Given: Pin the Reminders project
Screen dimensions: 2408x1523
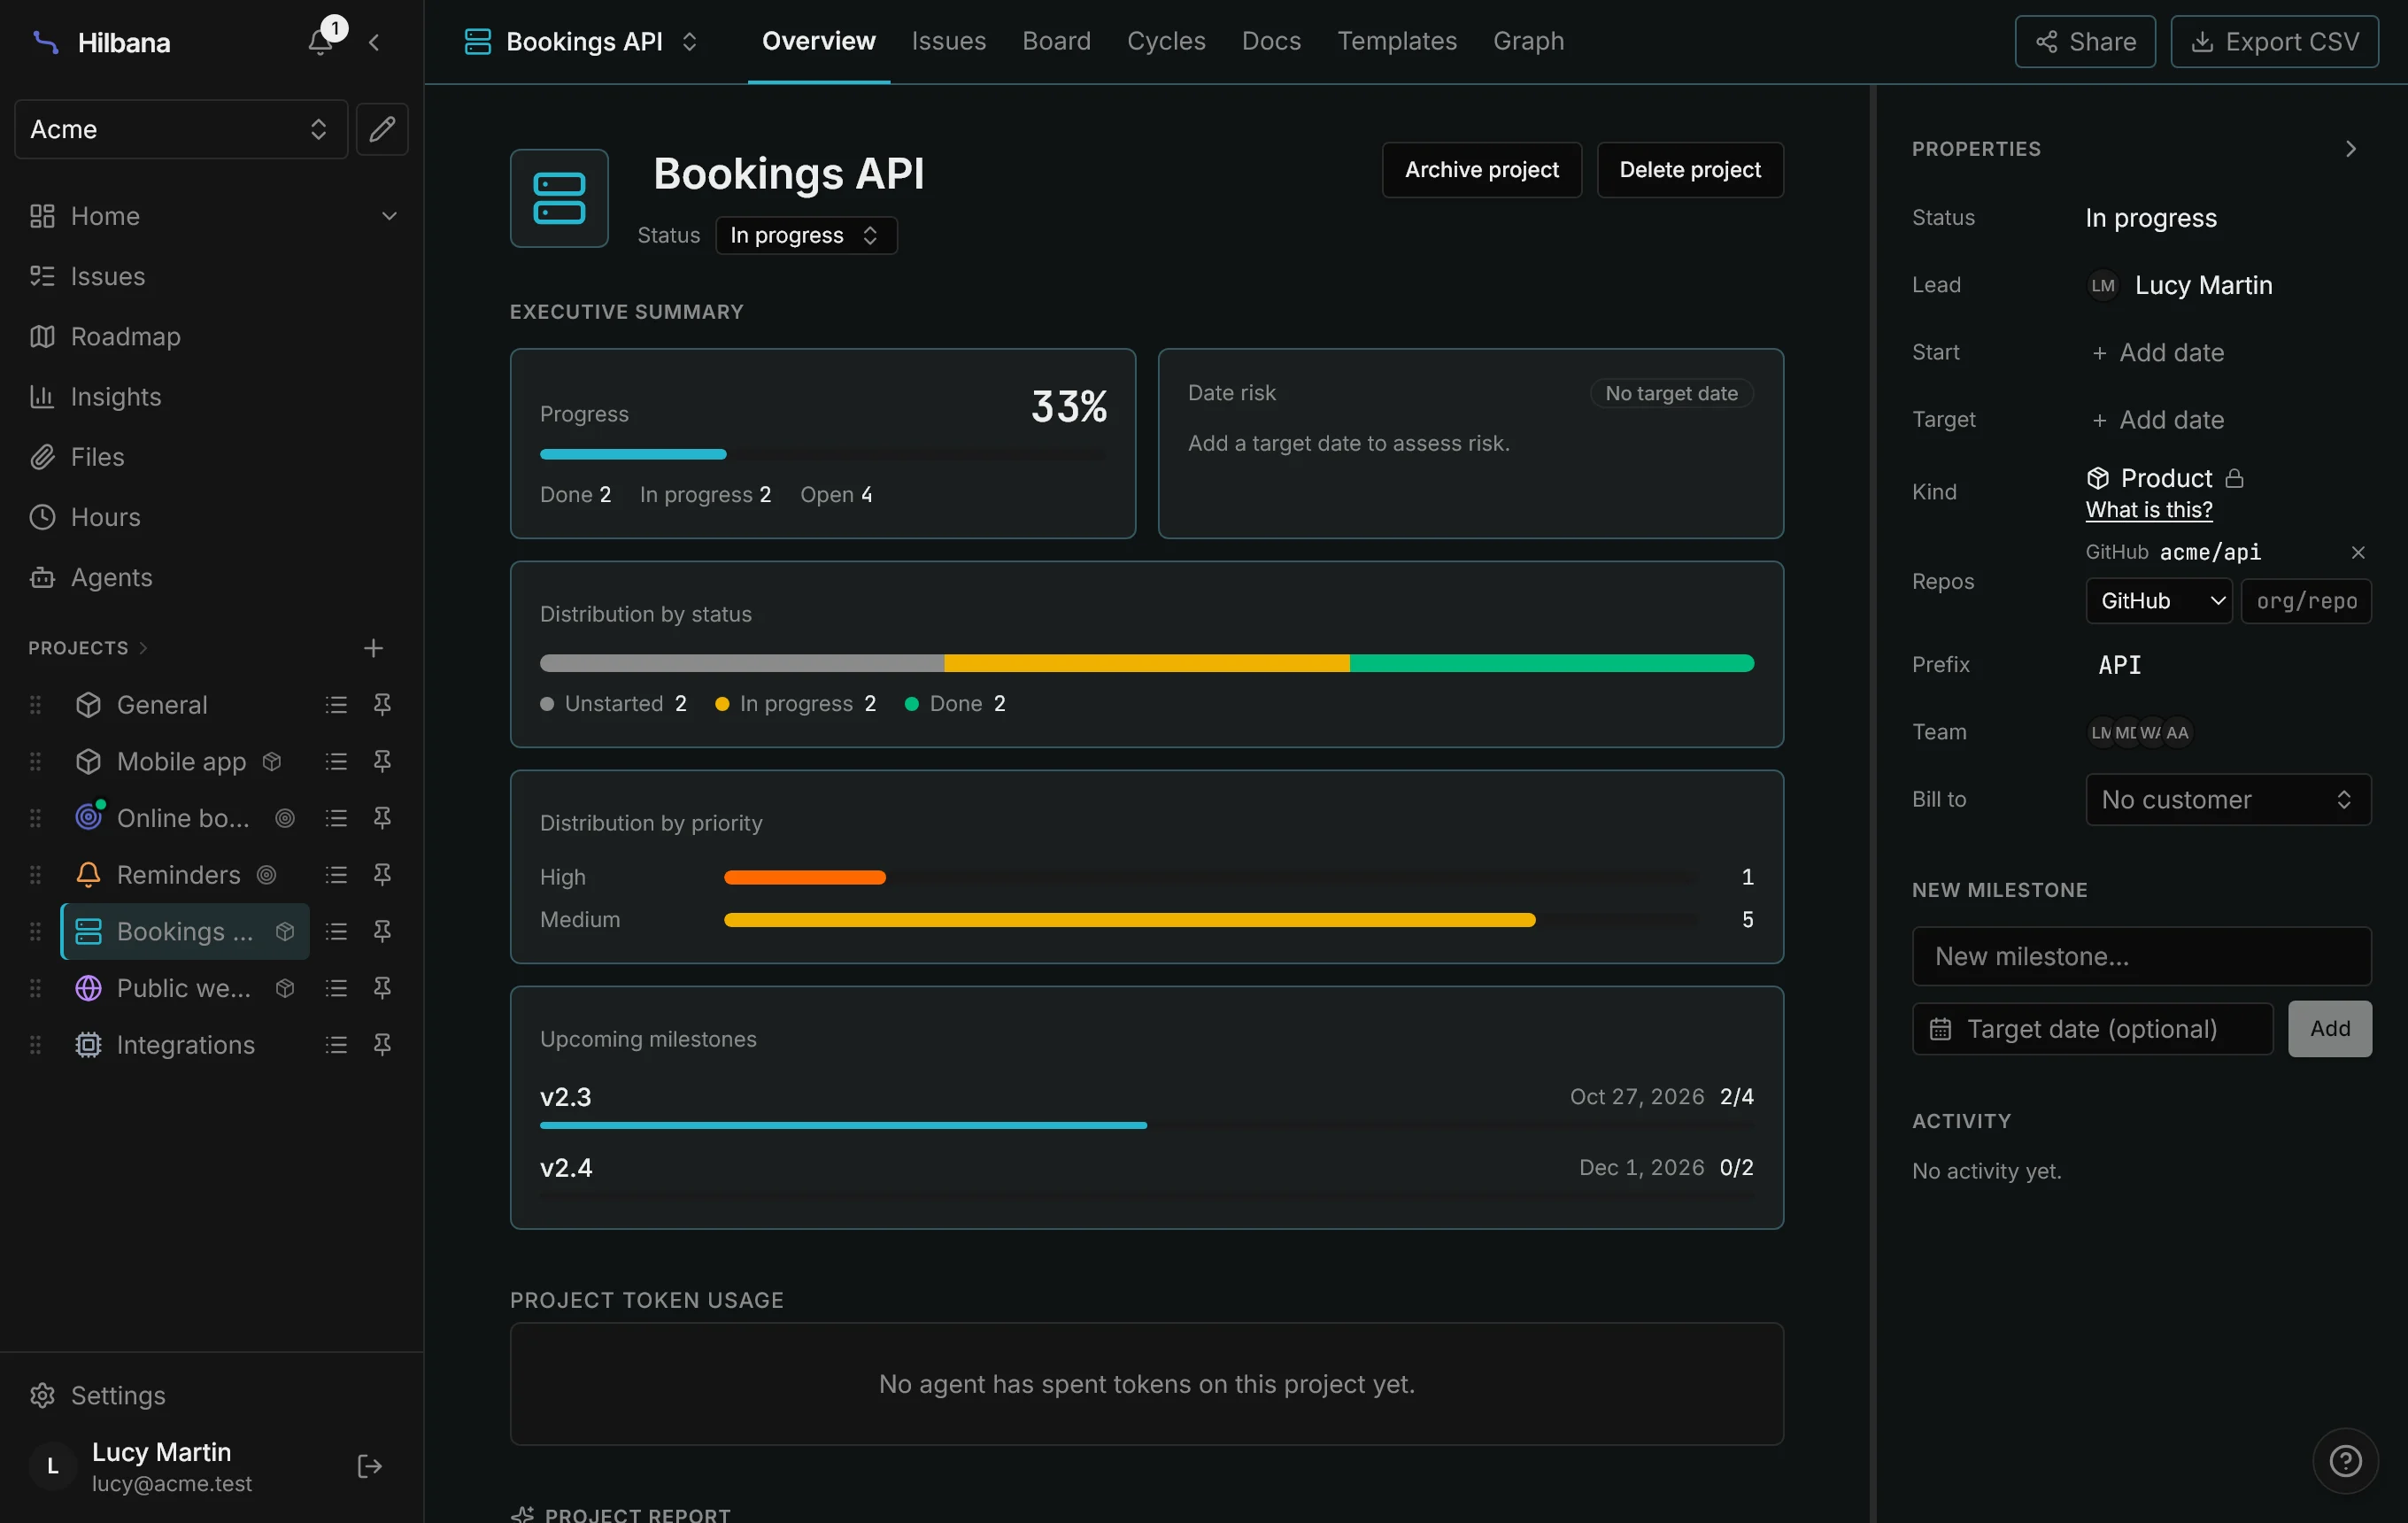Looking at the screenshot, I should [382, 875].
